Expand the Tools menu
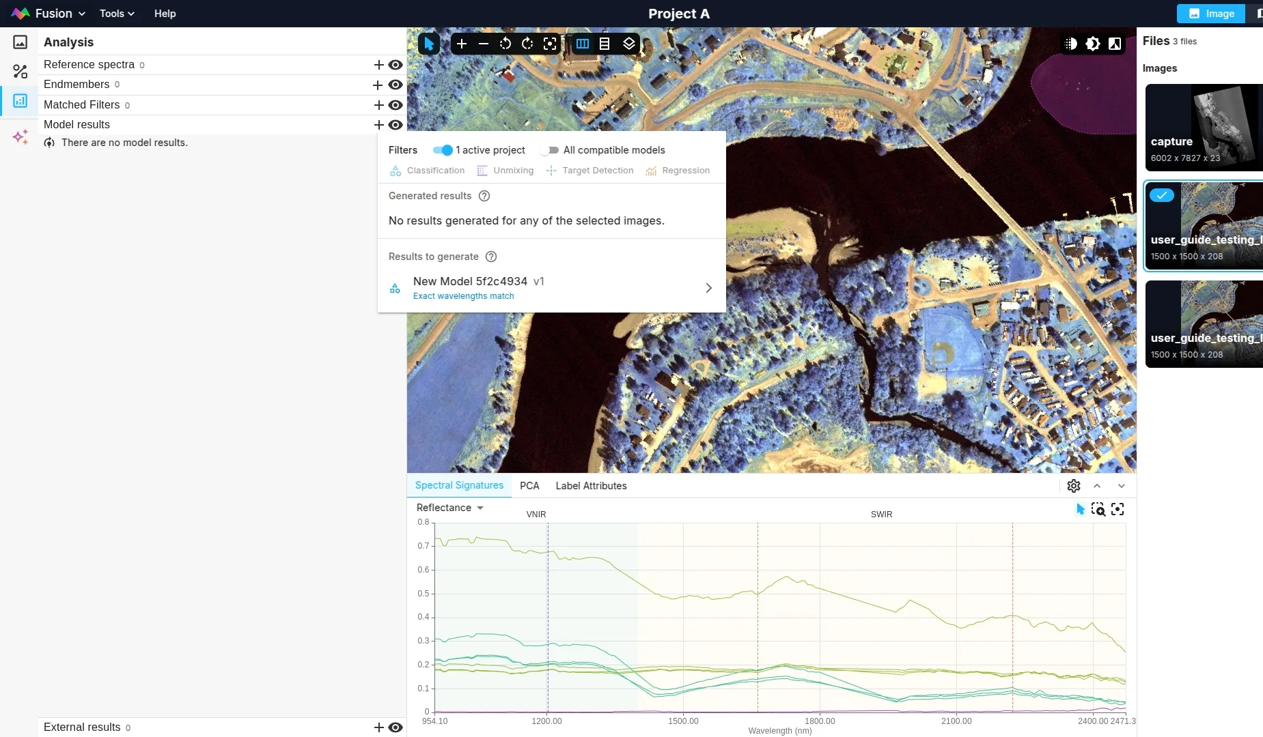This screenshot has width=1263, height=737. tap(117, 14)
